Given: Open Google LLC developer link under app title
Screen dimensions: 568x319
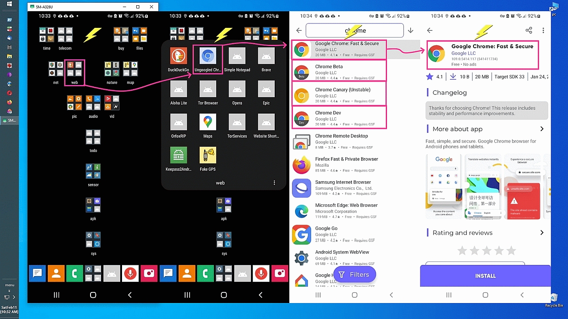Looking at the screenshot, I should point(463,53).
